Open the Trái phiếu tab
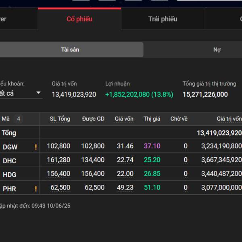Screen dimensions: 242x242 163,19
